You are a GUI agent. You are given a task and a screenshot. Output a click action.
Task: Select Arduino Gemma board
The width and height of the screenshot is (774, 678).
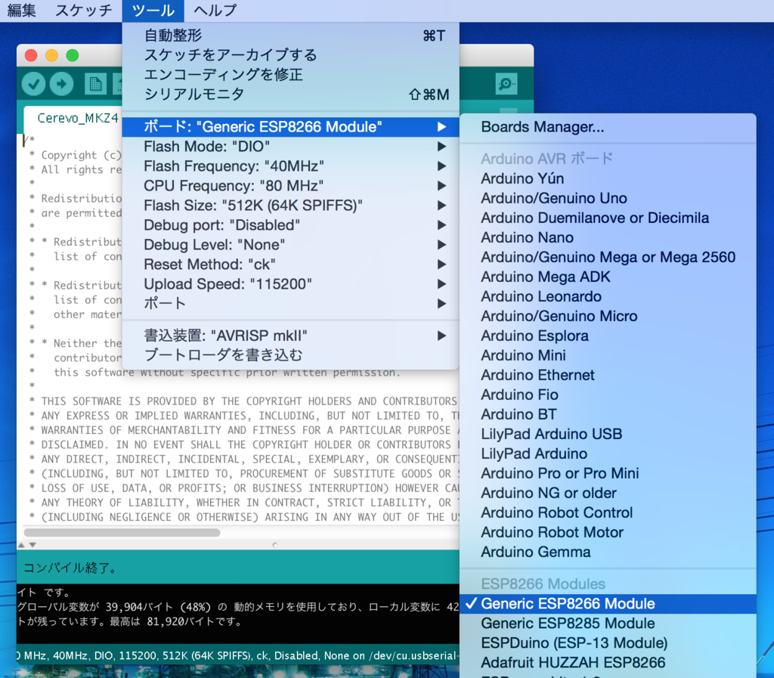click(x=608, y=553)
